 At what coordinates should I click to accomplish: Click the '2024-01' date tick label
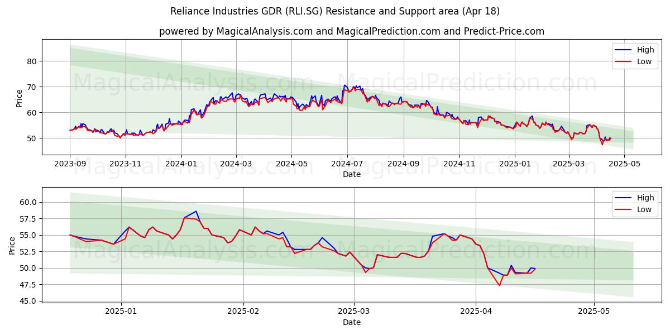point(181,165)
